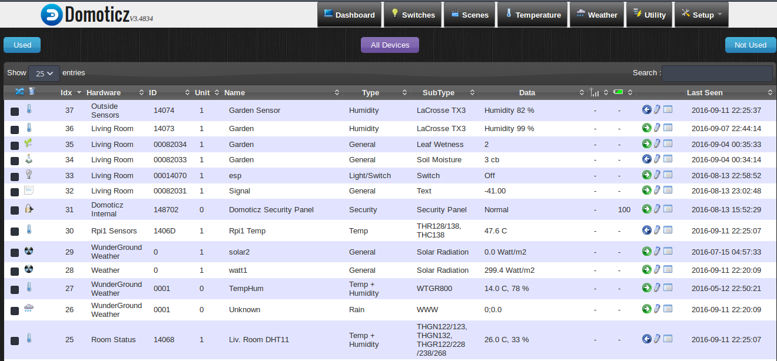Screen dimensions: 777x361
Task: Open log icon for solar2 row
Action: 668,251
